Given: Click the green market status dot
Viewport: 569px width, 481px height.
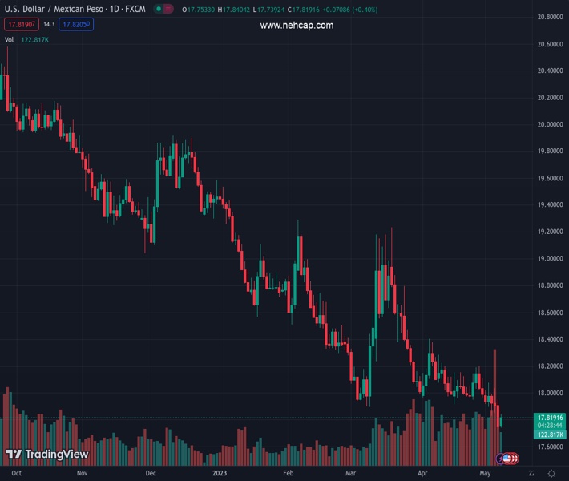Looking at the screenshot, I should (160, 10).
